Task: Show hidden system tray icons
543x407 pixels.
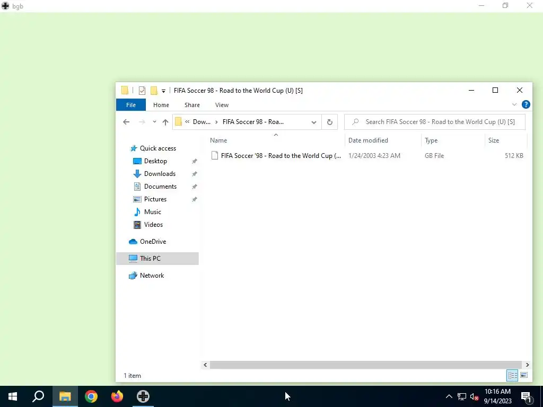Action: (449, 396)
